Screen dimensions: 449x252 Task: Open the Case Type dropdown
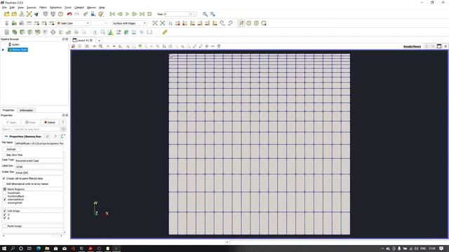click(39, 160)
